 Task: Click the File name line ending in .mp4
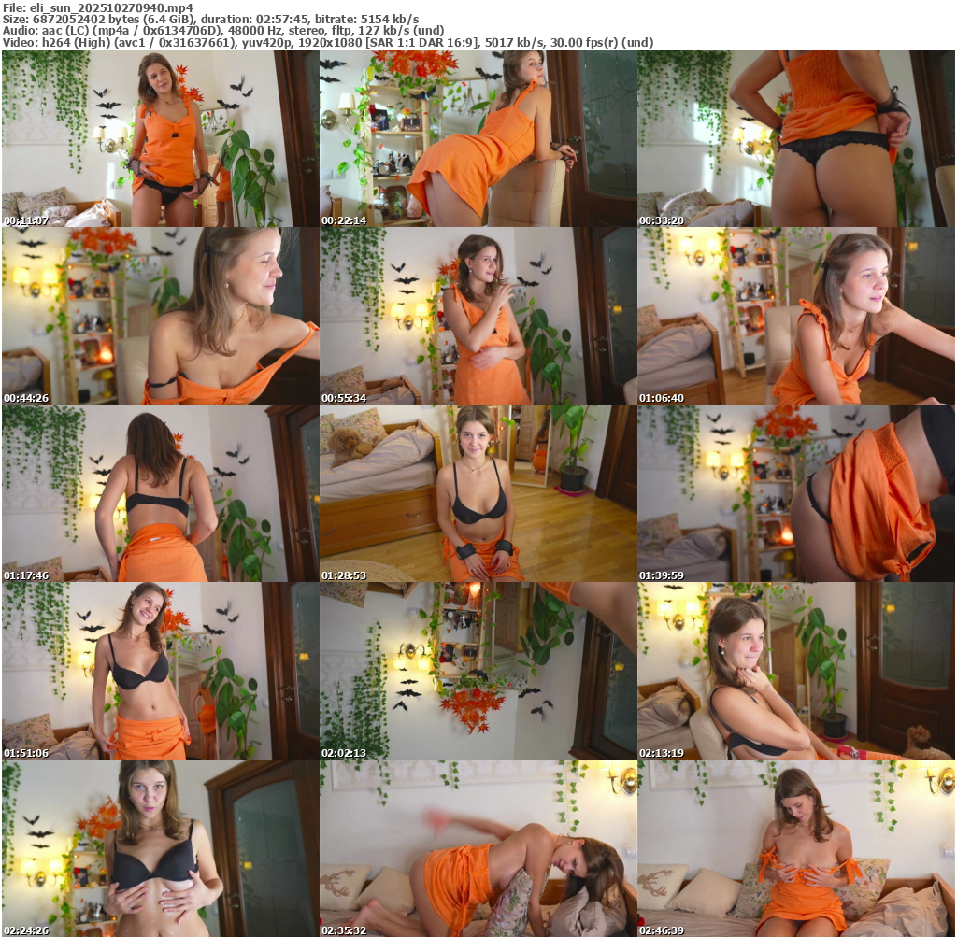(98, 7)
